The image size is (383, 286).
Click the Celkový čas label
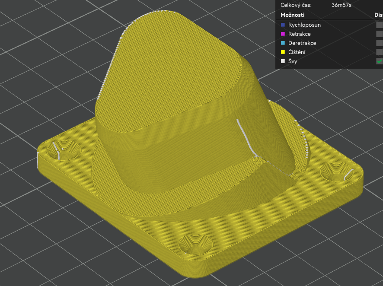(x=296, y=5)
